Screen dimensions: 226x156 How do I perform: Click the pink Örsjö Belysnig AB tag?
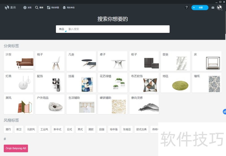(x=16, y=148)
